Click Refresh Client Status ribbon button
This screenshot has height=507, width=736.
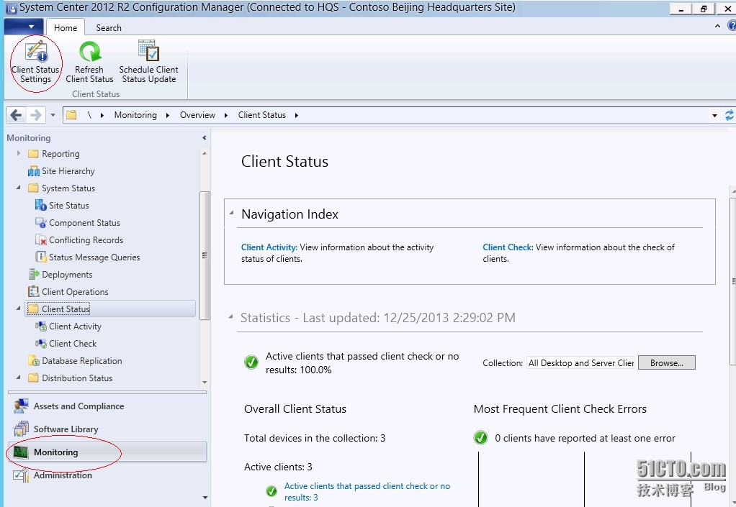pos(89,63)
